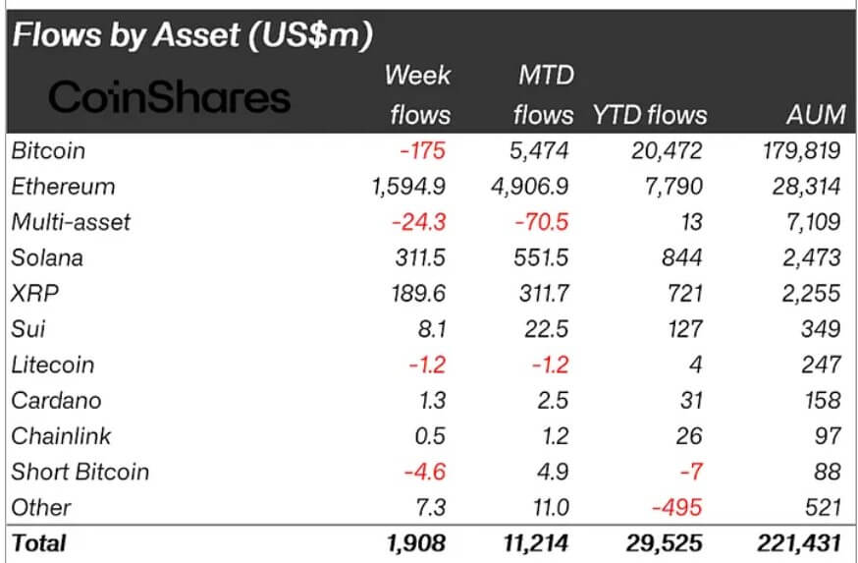The image size is (858, 563).
Task: Click the "Flows by Asset (US$m)" title
Action: pyautogui.click(x=192, y=36)
